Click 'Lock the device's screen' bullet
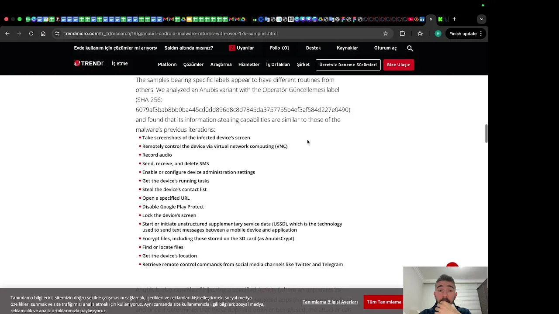559x314 pixels. pyautogui.click(x=169, y=215)
